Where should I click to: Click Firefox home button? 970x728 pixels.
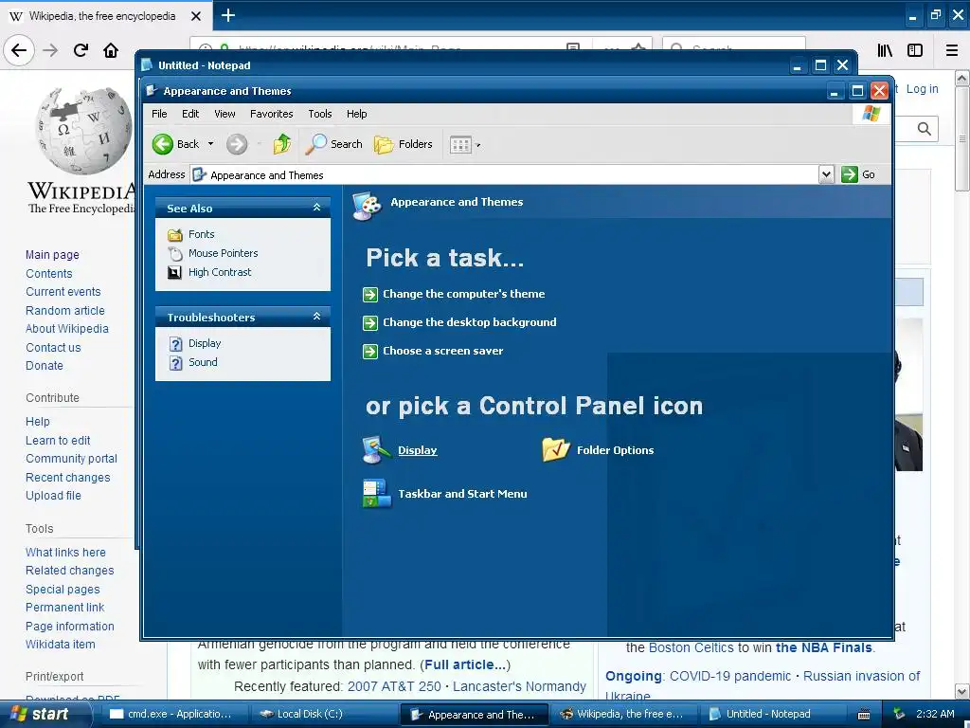click(x=111, y=50)
